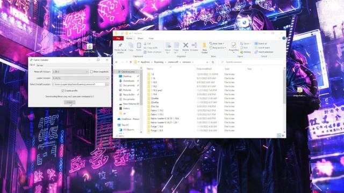Sort by Date modified column header
This screenshot has width=344, height=193.
[x=204, y=69]
